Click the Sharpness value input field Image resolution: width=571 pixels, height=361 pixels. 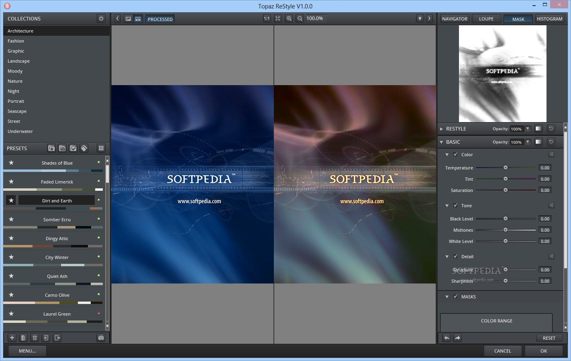point(545,281)
